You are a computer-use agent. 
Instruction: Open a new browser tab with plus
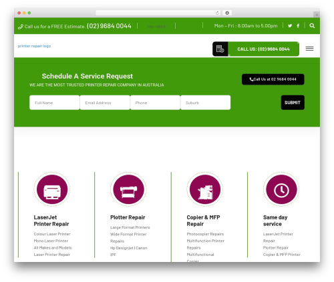point(317,15)
